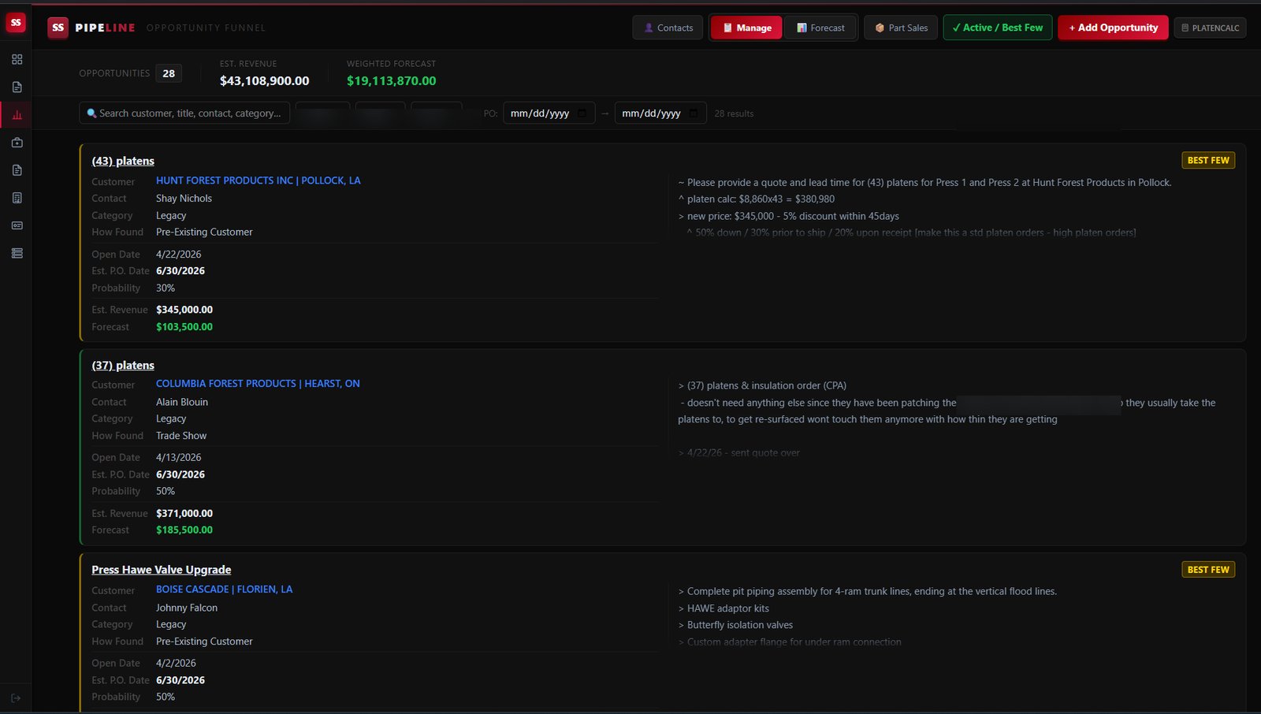Click the Add Opportunity button

[x=1113, y=28]
